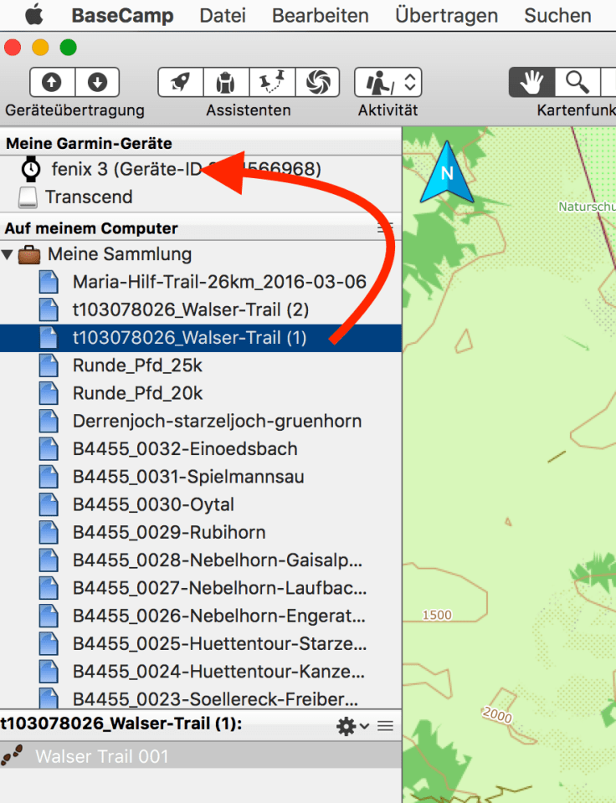
Task: Select the magnifier zoom map tool
Action: 577,82
